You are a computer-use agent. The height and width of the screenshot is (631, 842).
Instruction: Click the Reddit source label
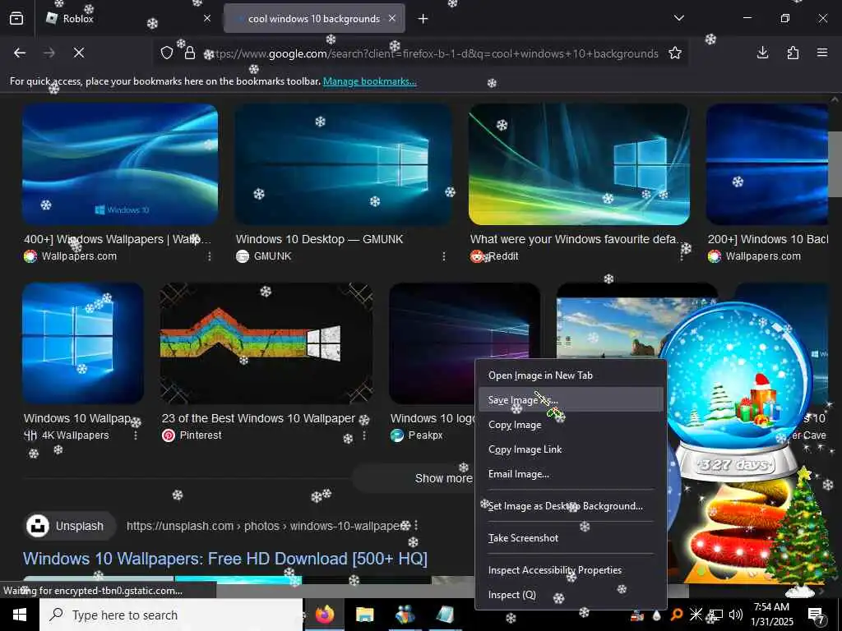[503, 256]
